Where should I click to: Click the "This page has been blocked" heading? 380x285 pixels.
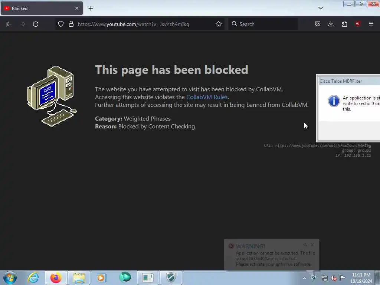171,70
